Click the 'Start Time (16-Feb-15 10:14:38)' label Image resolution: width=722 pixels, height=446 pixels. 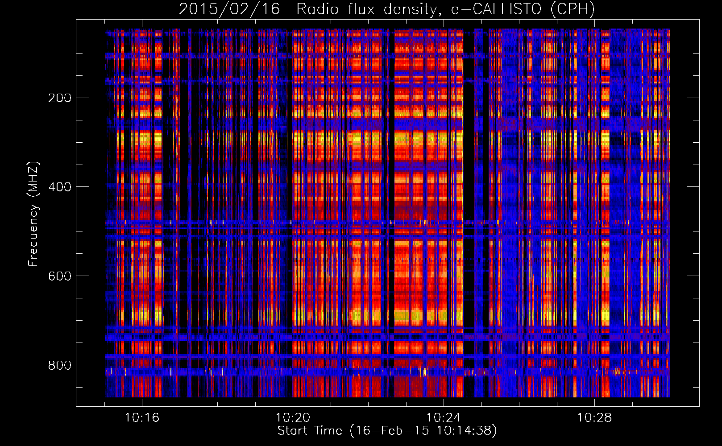pos(387,431)
